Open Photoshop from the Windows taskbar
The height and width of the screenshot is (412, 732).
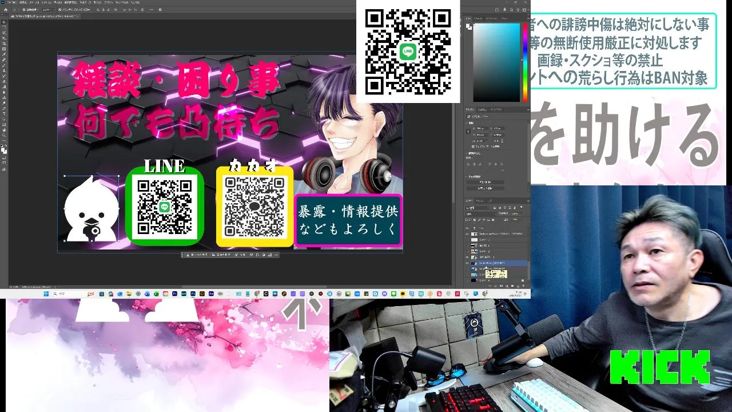point(193,294)
